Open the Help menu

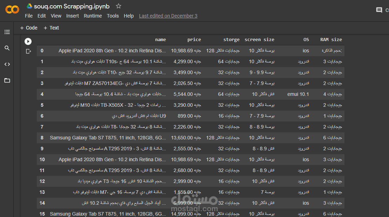click(129, 16)
